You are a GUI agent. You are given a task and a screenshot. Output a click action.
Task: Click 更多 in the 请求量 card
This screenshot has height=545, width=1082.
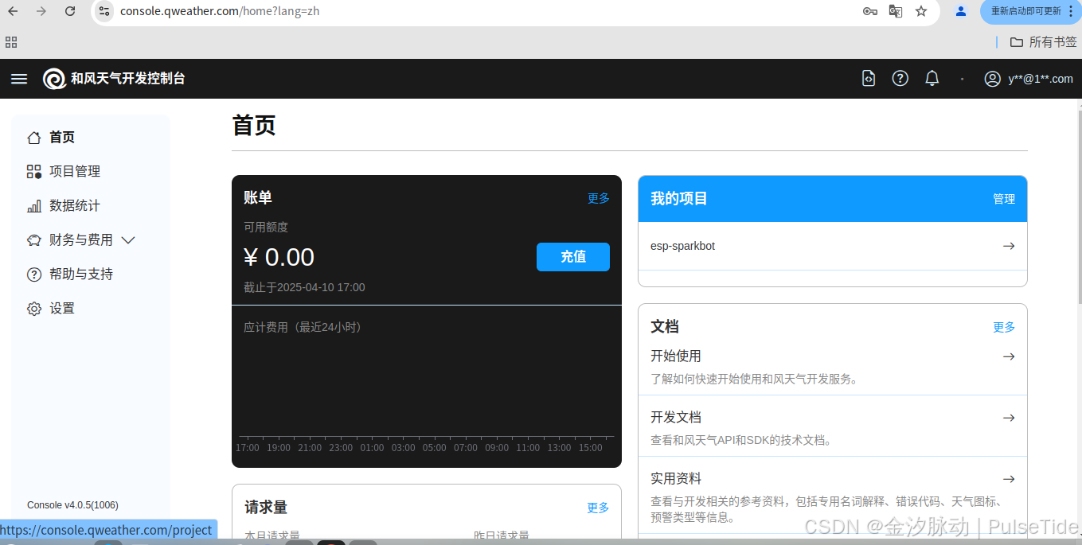click(x=598, y=508)
